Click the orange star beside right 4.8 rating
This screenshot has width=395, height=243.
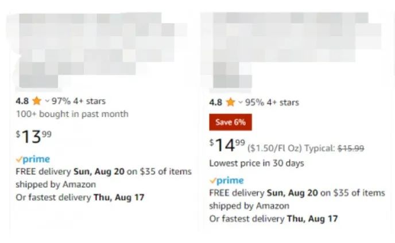(x=230, y=102)
